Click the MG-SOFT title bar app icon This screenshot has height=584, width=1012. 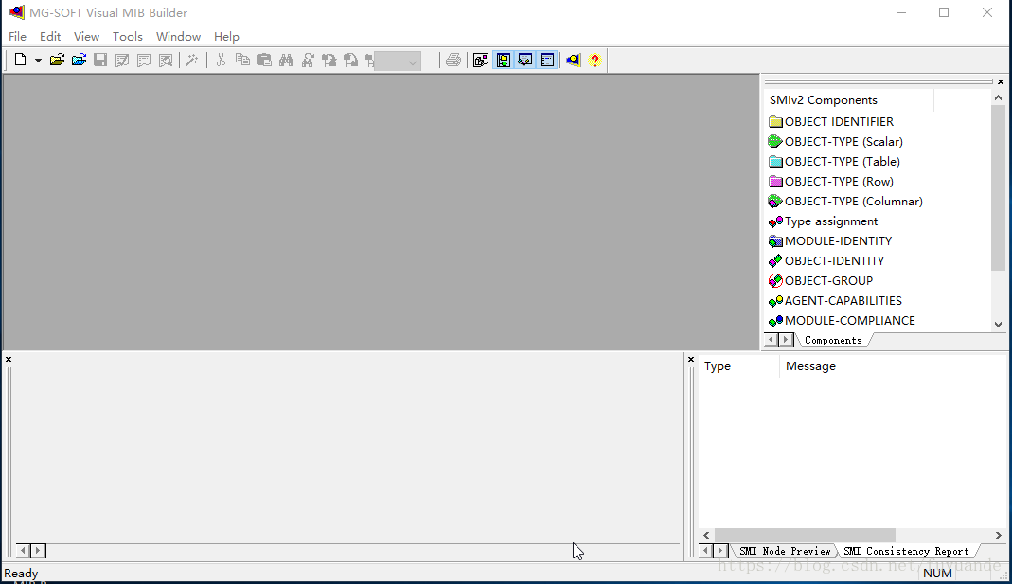(x=17, y=12)
